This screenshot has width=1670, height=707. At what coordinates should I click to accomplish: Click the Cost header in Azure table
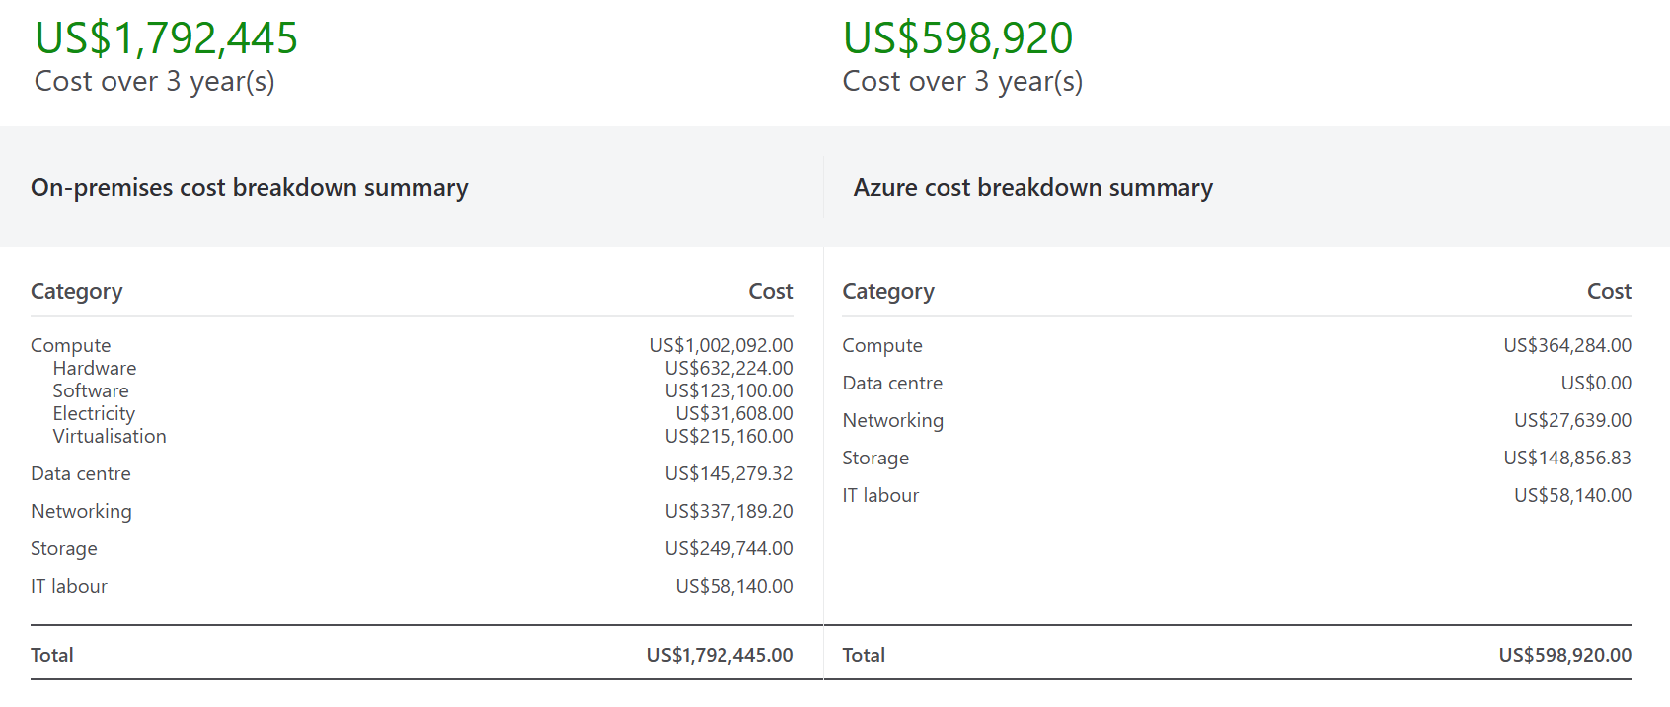tap(1608, 291)
